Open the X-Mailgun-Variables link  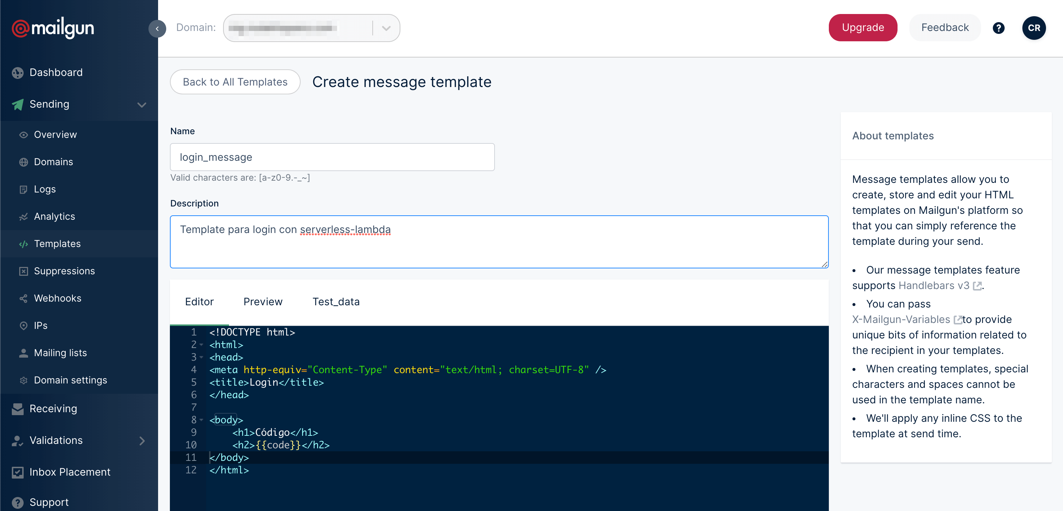901,320
